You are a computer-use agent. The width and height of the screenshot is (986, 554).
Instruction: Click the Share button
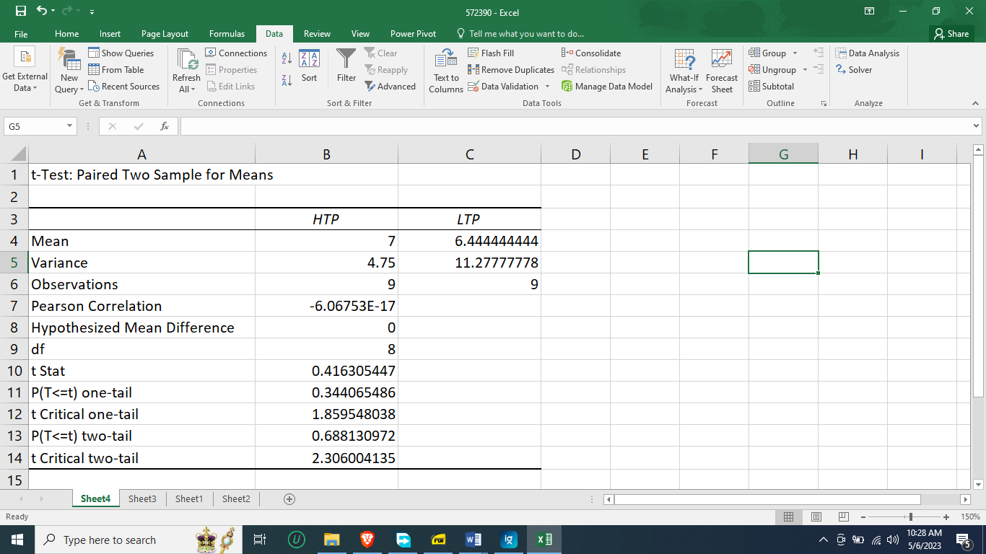pos(951,33)
